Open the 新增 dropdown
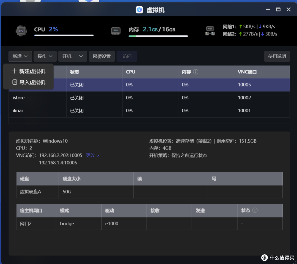This screenshot has height=264, width=297. (20, 56)
